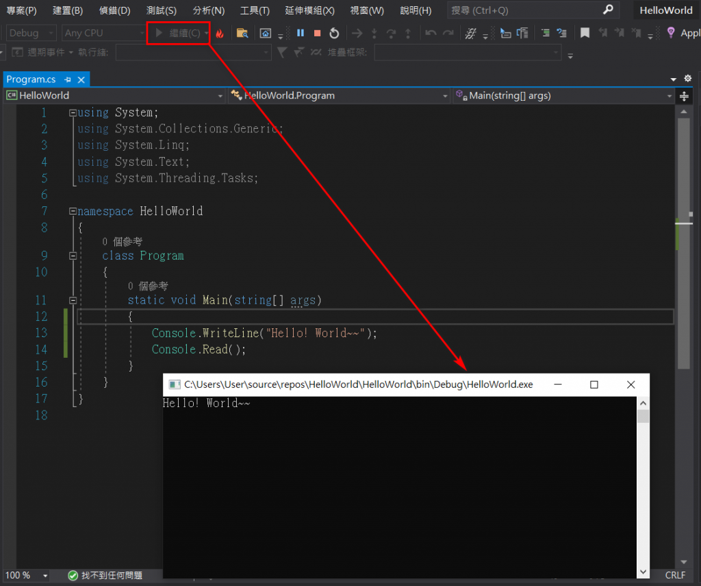Viewport: 701px width, 586px height.
Task: Click the Step Into icon
Action: [x=374, y=33]
